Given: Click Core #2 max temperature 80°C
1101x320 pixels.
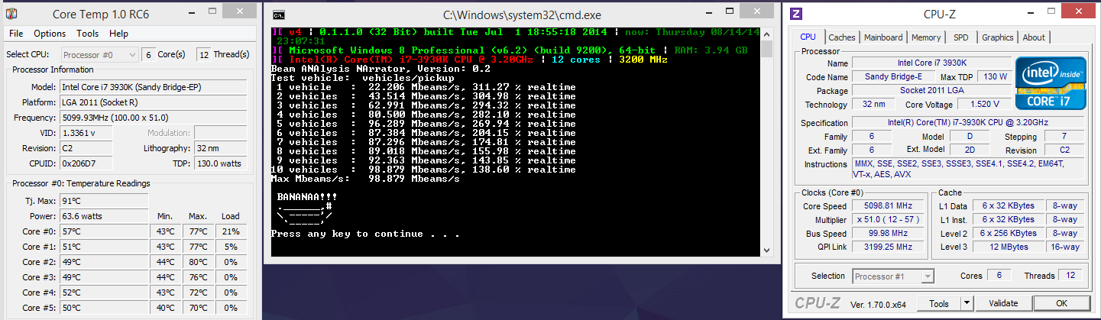Looking at the screenshot, I should (x=198, y=262).
